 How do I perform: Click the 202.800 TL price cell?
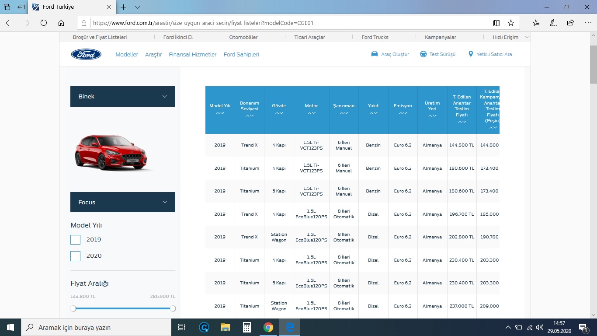tap(462, 237)
